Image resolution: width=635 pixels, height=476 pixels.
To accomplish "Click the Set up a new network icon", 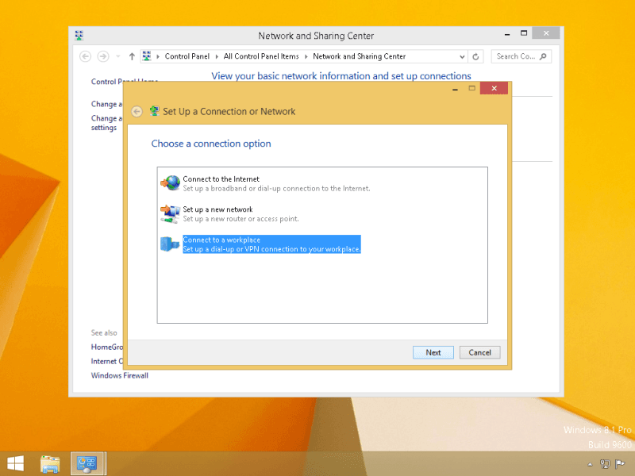I will [170, 213].
